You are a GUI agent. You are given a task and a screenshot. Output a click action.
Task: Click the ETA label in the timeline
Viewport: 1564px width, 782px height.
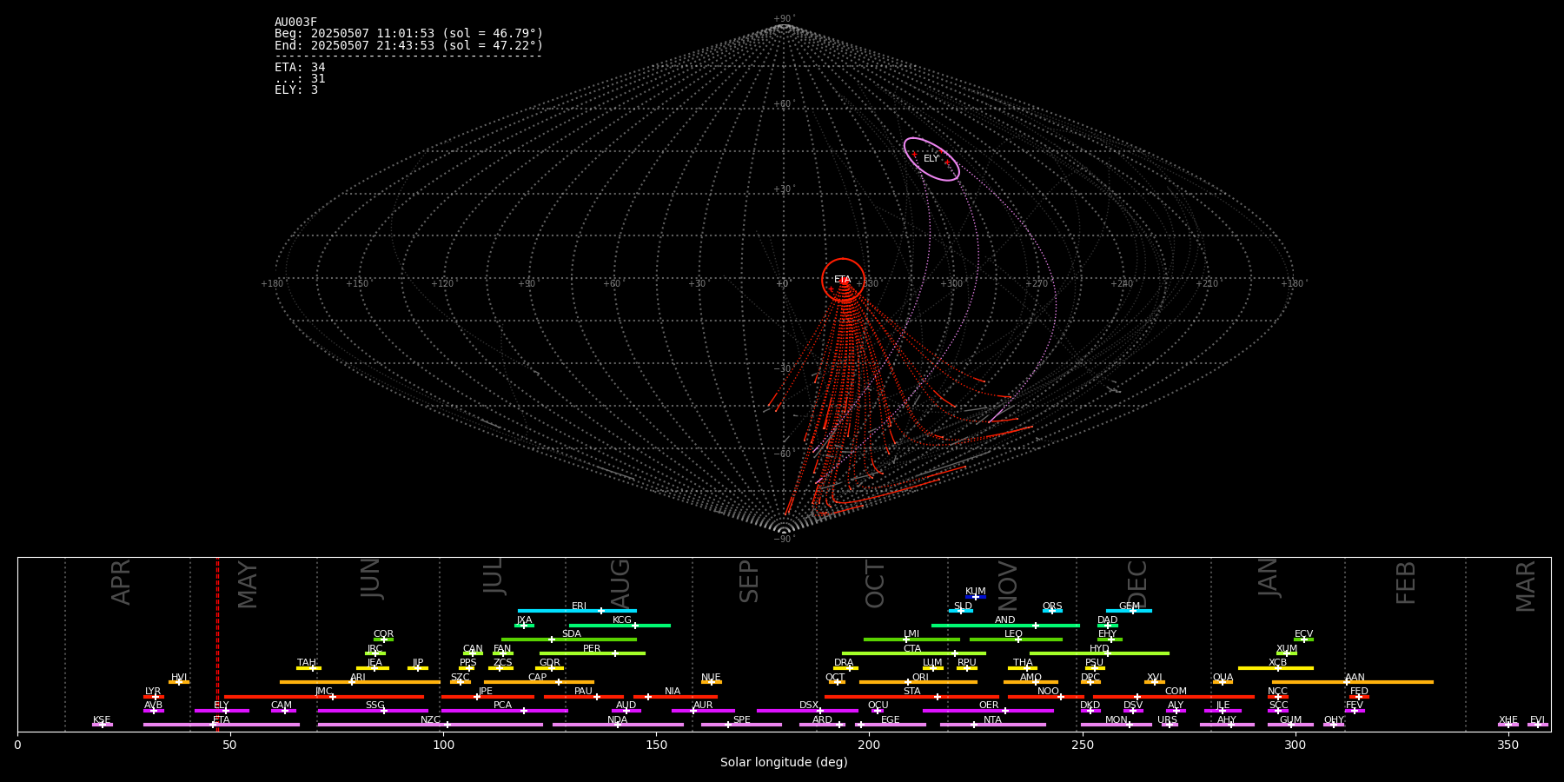coord(222,720)
